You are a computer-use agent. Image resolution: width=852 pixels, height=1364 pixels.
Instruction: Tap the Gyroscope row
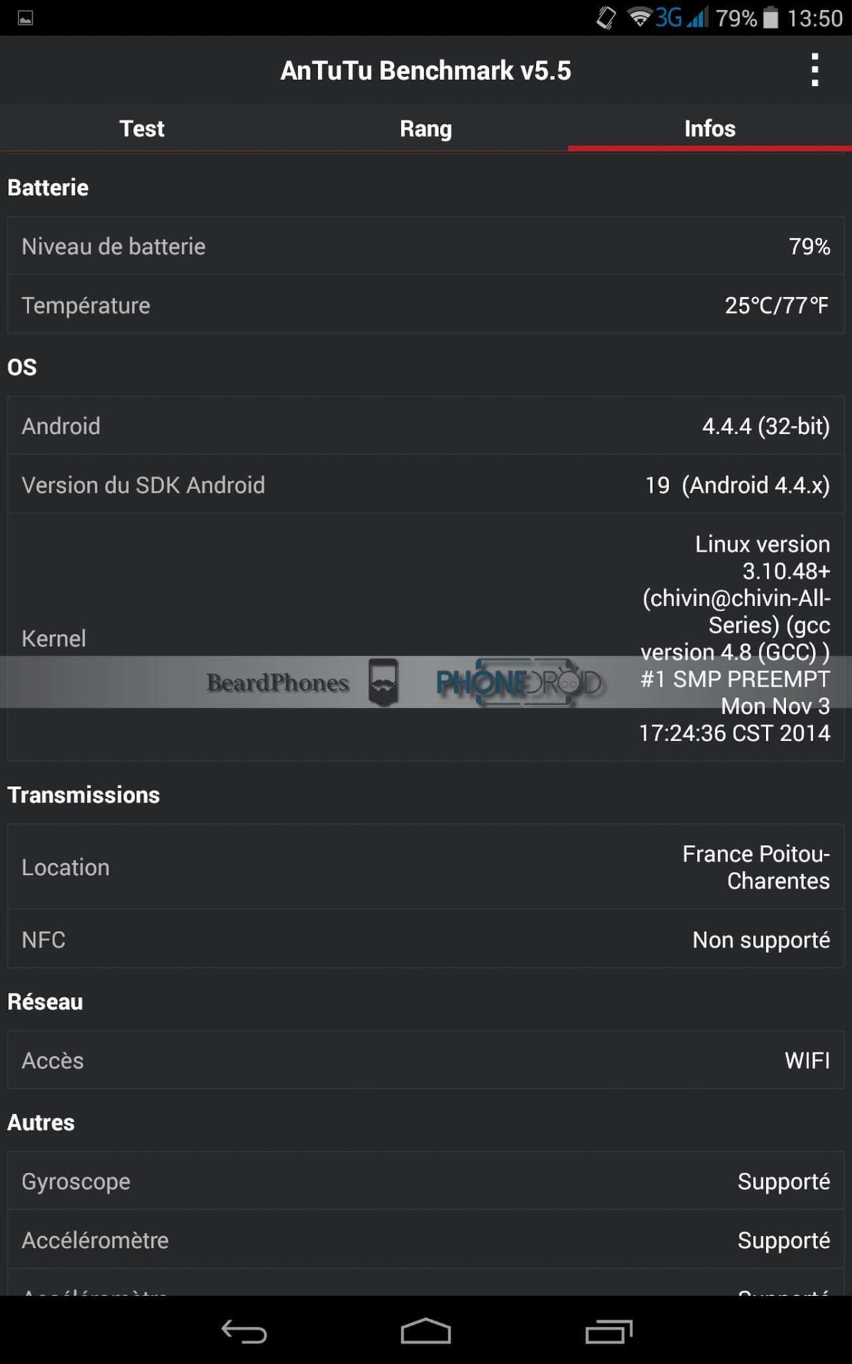point(426,1181)
